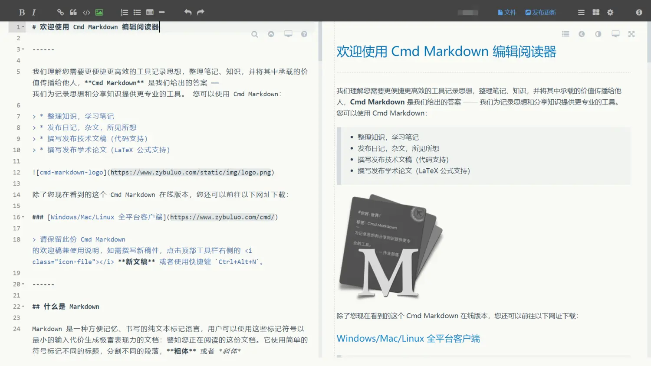Click the up-arrow circle icon in editor pane

click(271, 34)
